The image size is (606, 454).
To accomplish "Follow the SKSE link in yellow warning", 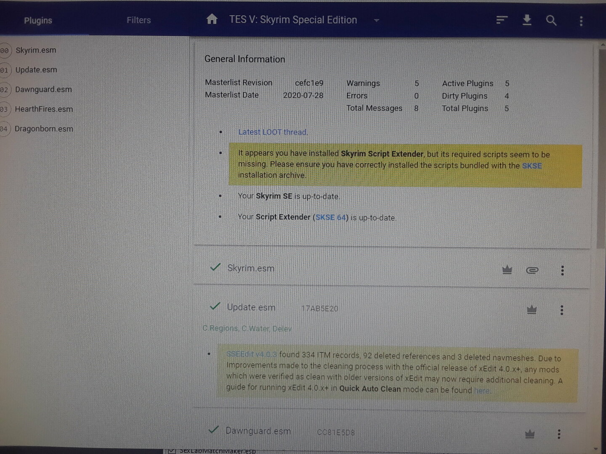I will (532, 166).
